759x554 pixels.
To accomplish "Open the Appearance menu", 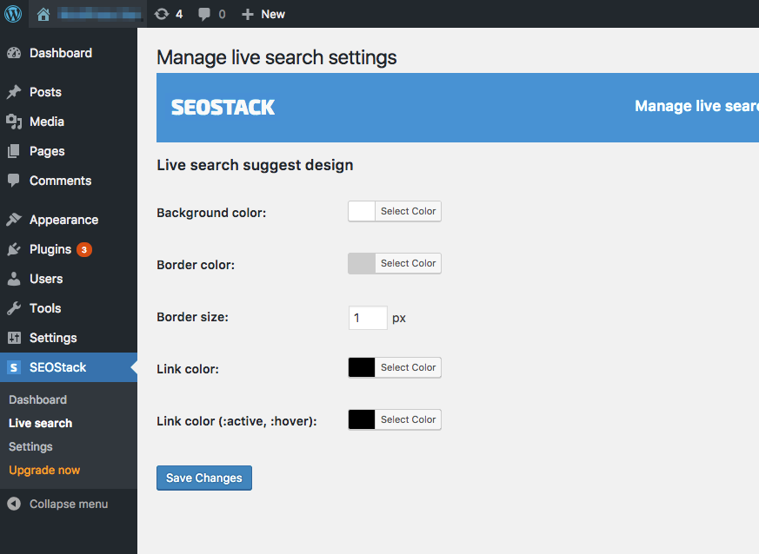I will pos(63,220).
